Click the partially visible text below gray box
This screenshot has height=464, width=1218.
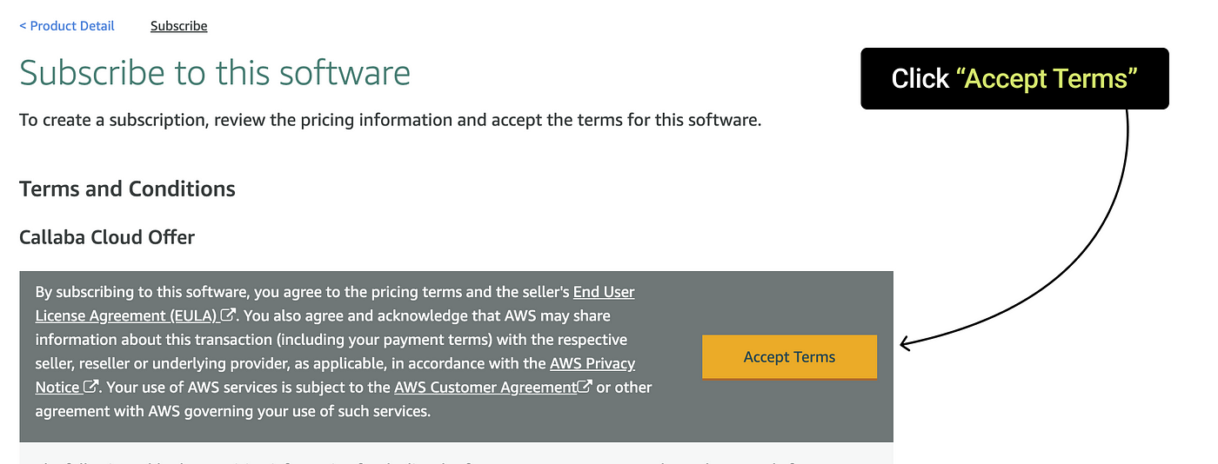click(x=456, y=461)
